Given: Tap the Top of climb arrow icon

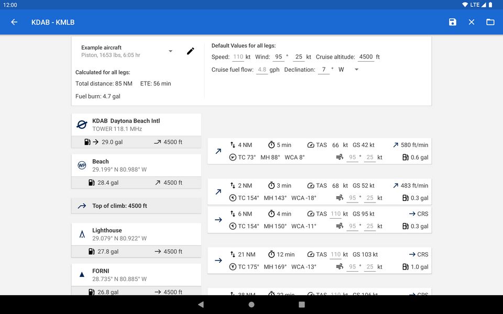Looking at the screenshot, I should click(x=82, y=206).
